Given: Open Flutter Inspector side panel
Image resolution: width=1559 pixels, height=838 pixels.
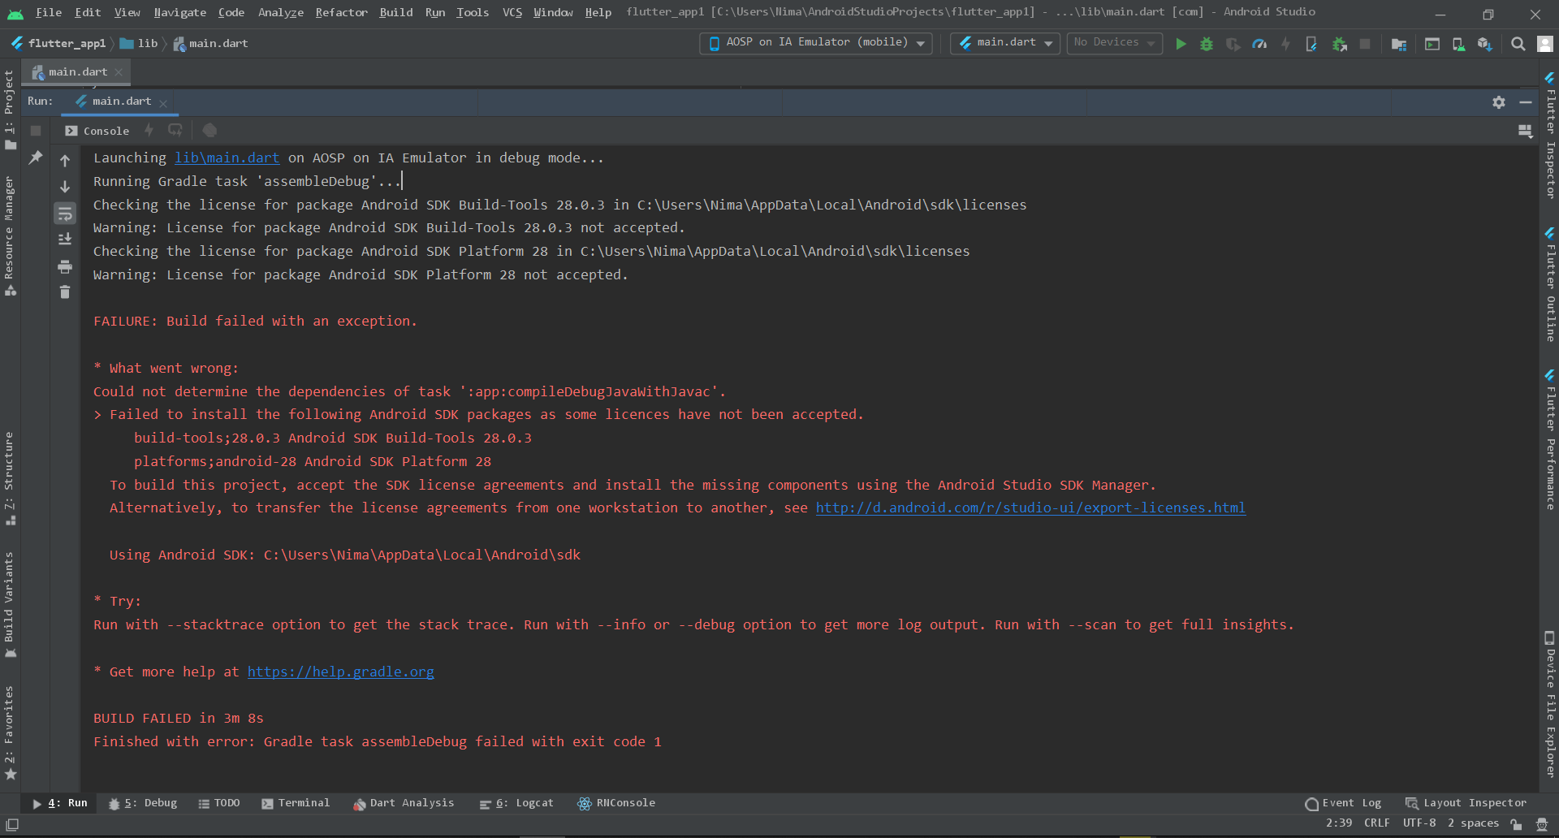Looking at the screenshot, I should point(1550,136).
